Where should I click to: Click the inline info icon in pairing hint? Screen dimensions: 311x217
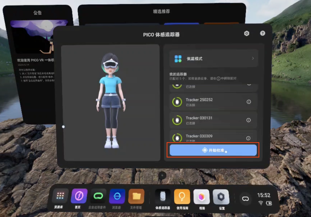coord(218,78)
